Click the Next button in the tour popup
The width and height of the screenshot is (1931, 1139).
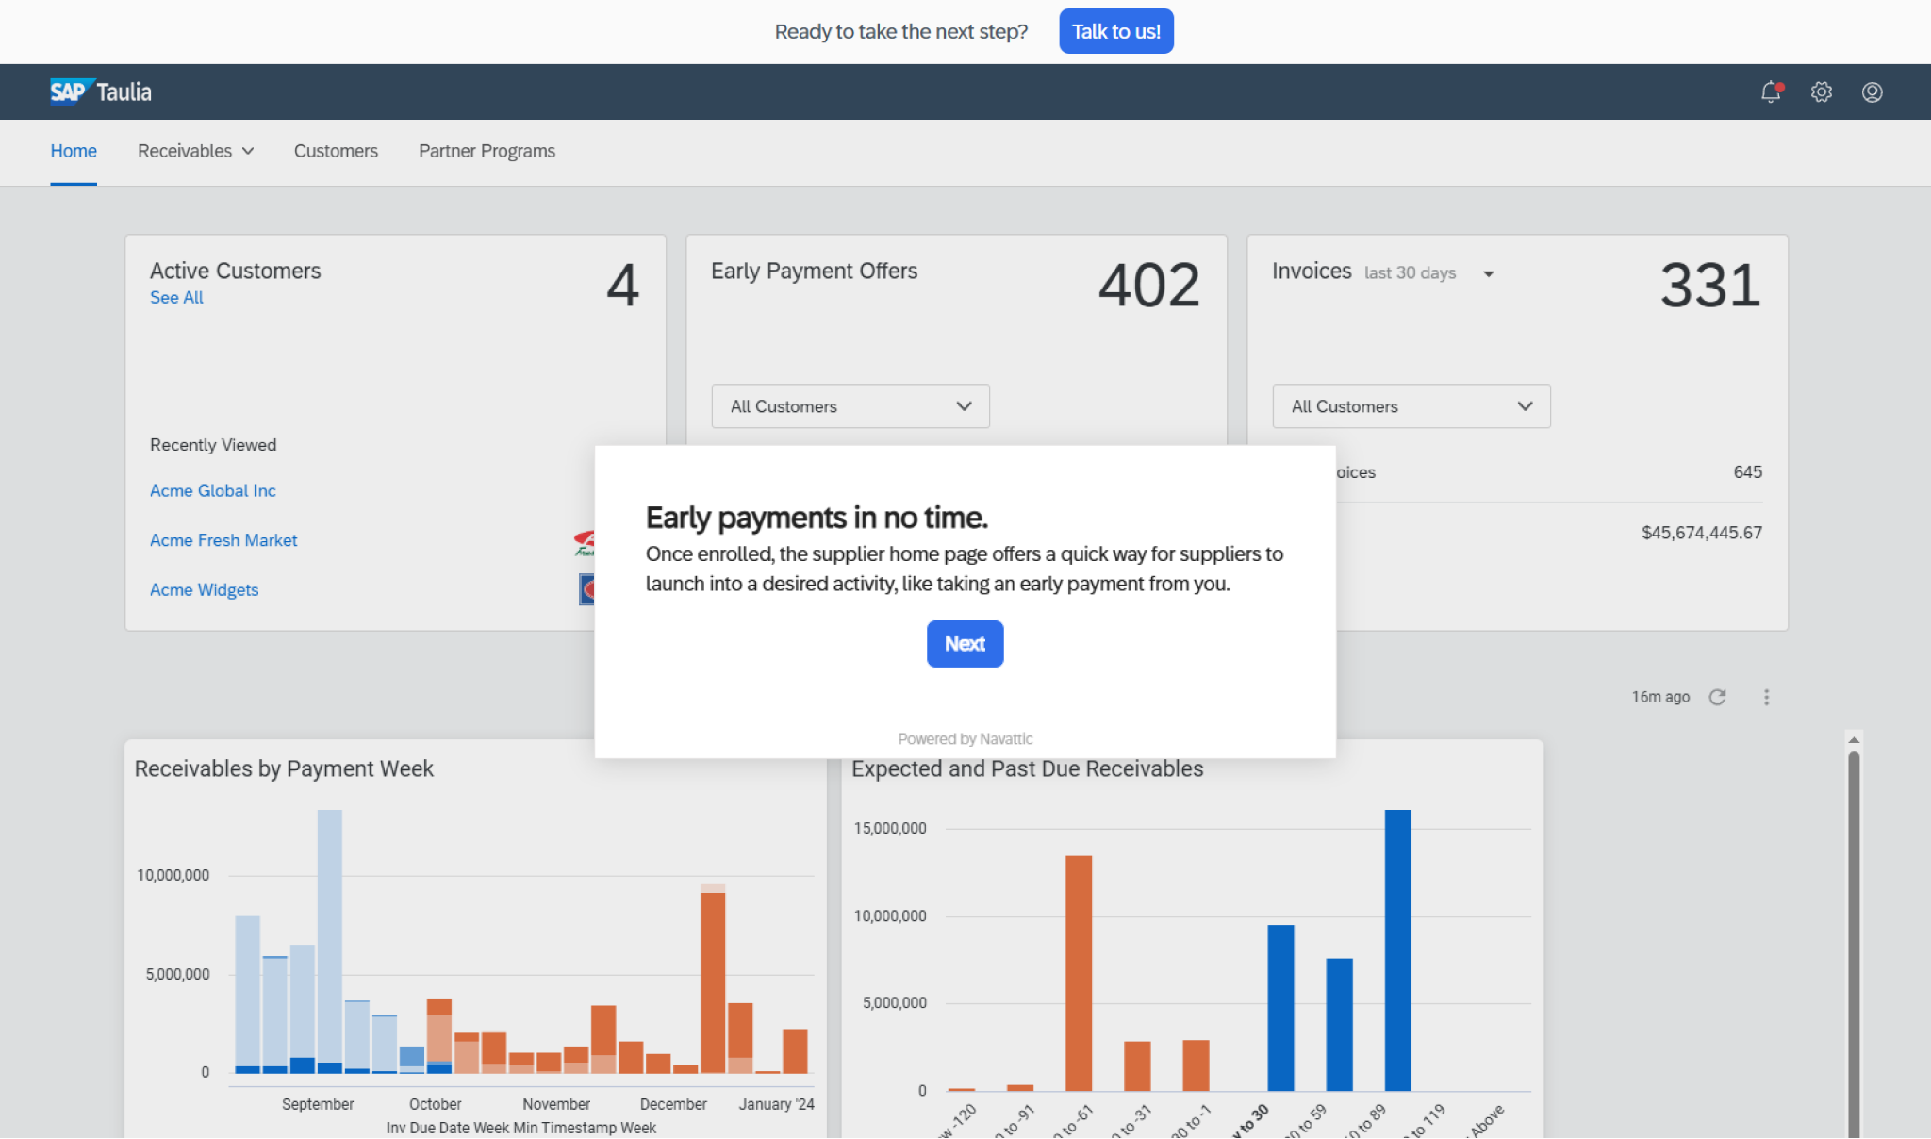tap(965, 643)
